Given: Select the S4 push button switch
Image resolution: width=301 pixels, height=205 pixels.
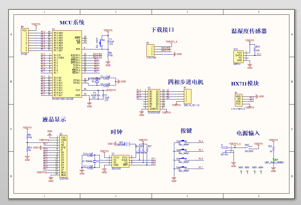Looking at the screenshot, I should point(183,168).
